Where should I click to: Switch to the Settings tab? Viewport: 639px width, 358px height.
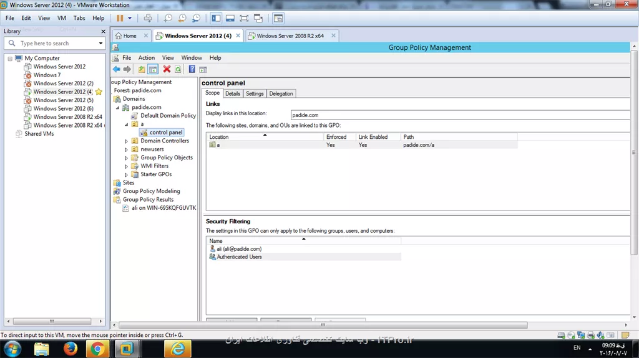[255, 93]
